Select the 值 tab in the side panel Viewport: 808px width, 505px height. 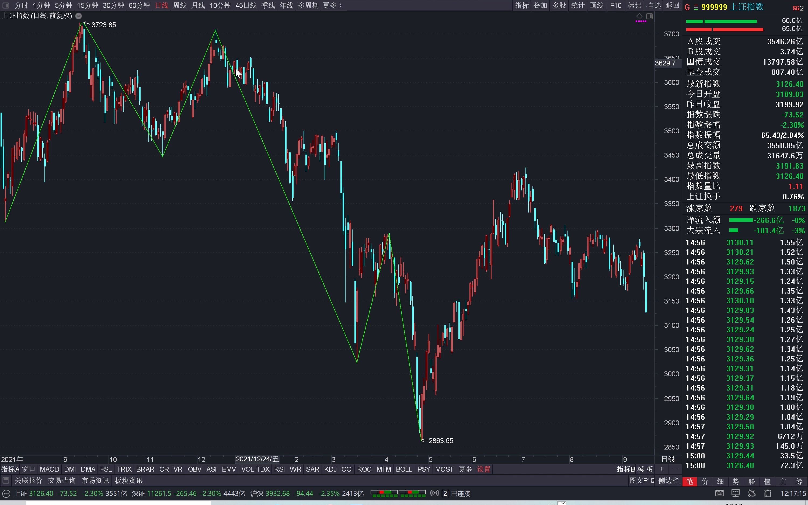[767, 481]
